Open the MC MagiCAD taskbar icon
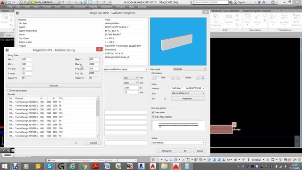Image resolution: width=302 pixels, height=170 pixels. point(130,166)
